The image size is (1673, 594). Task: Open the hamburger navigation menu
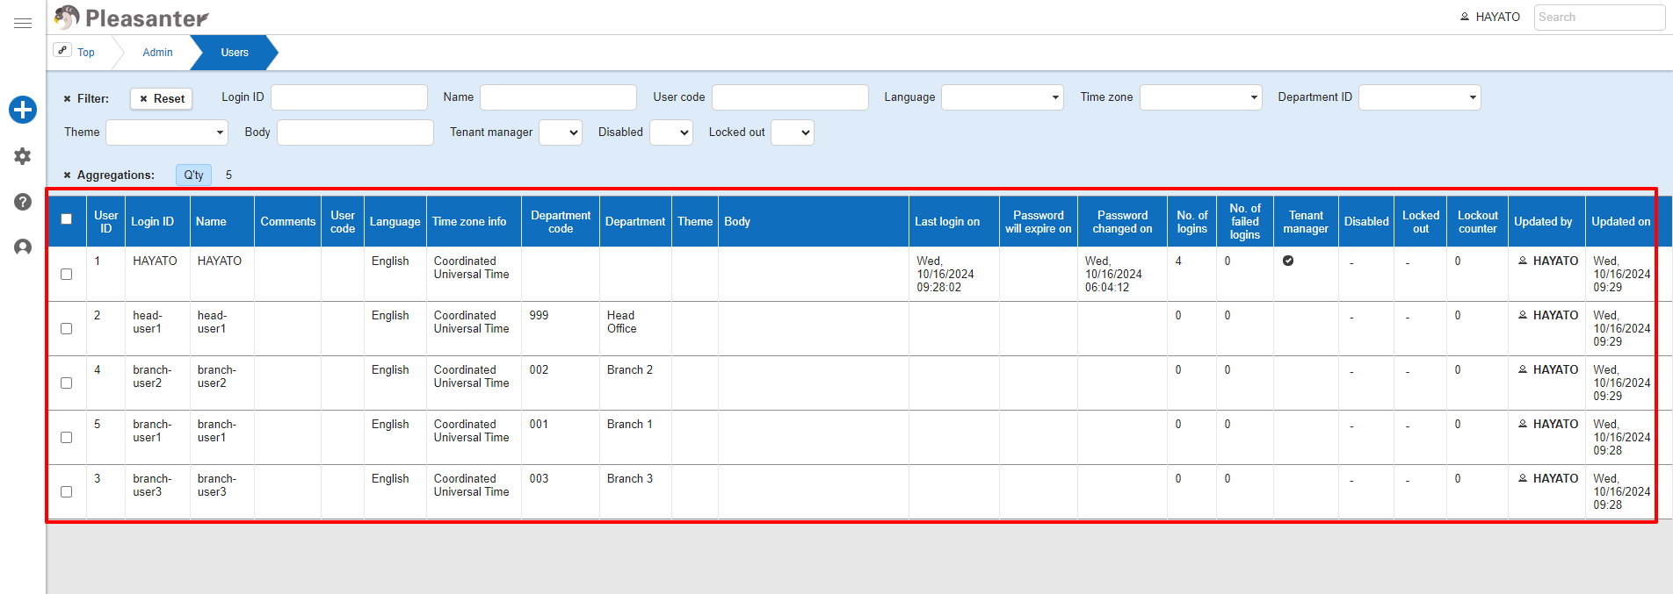tap(23, 23)
